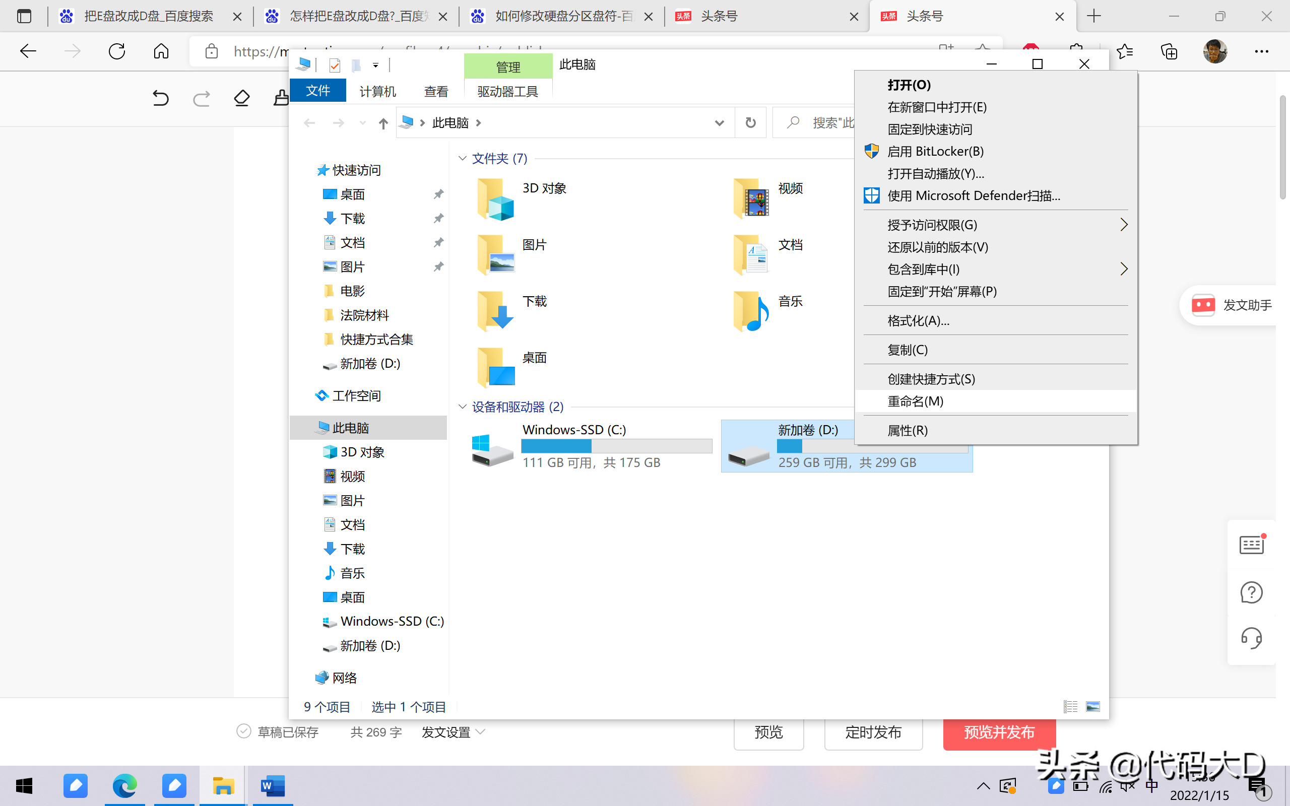Select the eraser clear-format icon
Image resolution: width=1290 pixels, height=806 pixels.
[x=242, y=98]
